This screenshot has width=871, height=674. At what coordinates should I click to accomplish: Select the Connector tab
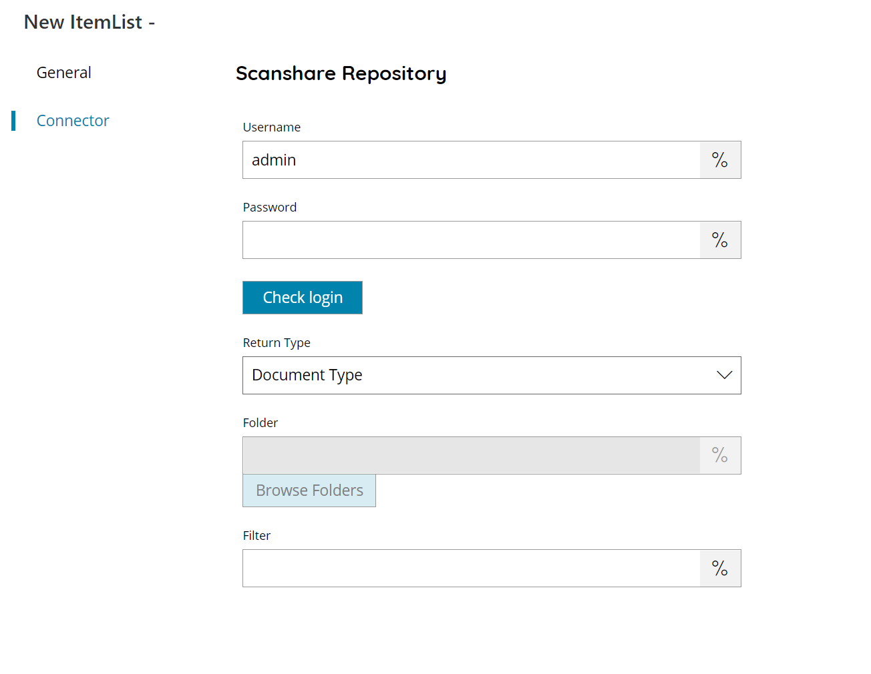(73, 121)
